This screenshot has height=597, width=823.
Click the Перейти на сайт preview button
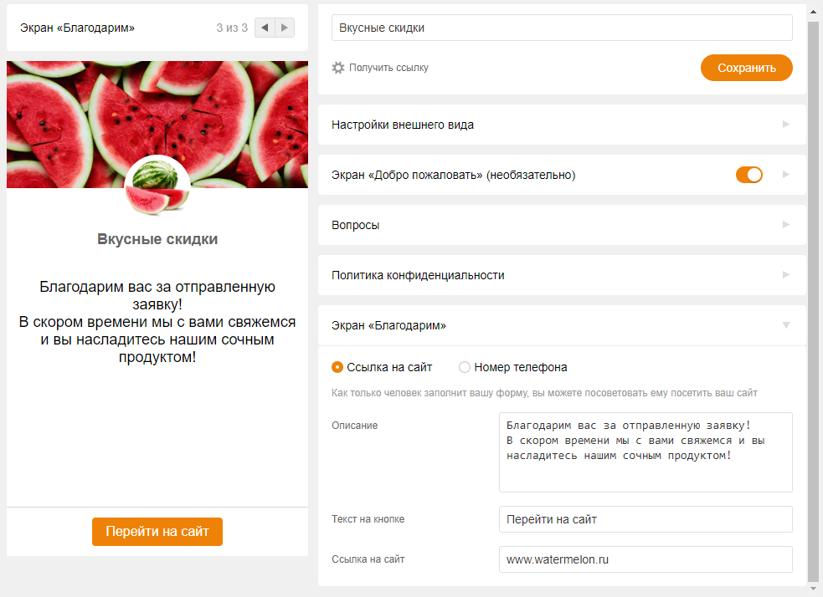pyautogui.click(x=157, y=532)
